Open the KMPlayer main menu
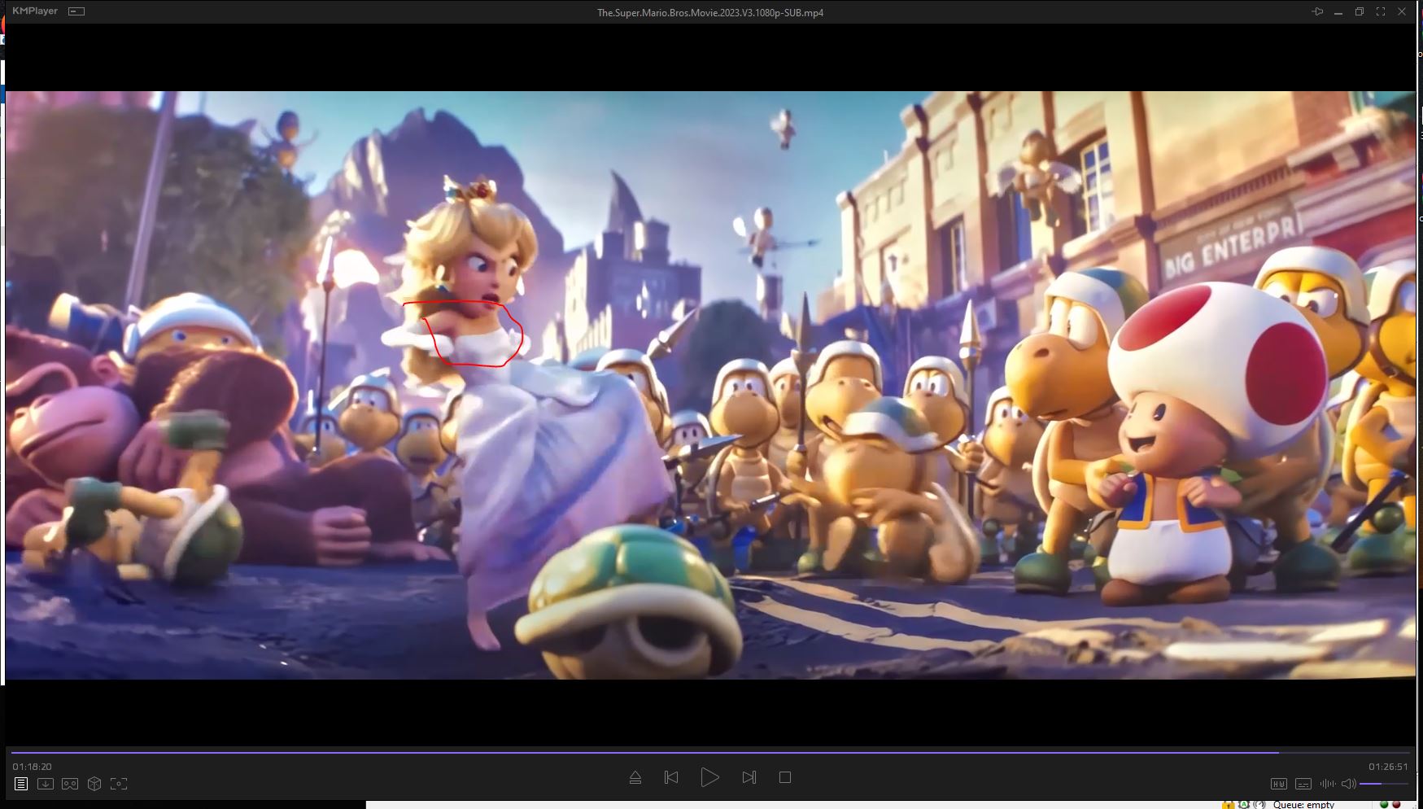Screen dimensions: 1423x809 tap(35, 11)
